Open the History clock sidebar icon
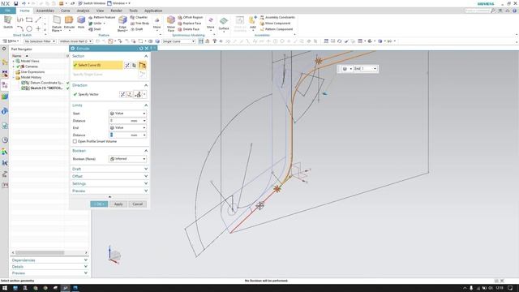519x292 pixels. pyautogui.click(x=5, y=140)
